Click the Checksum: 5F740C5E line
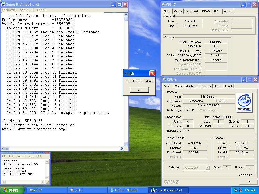259x194 pixels. coord(22,121)
